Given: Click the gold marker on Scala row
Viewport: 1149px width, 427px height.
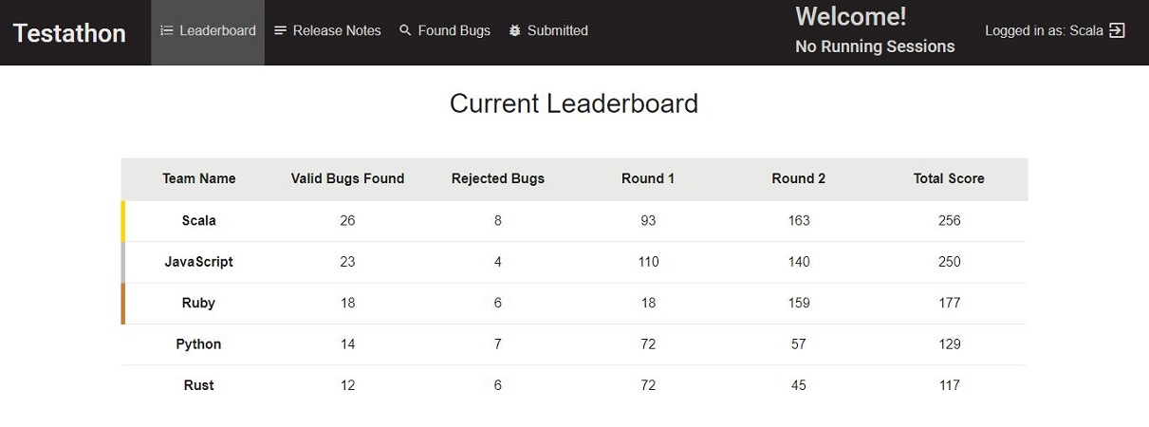Looking at the screenshot, I should (123, 220).
